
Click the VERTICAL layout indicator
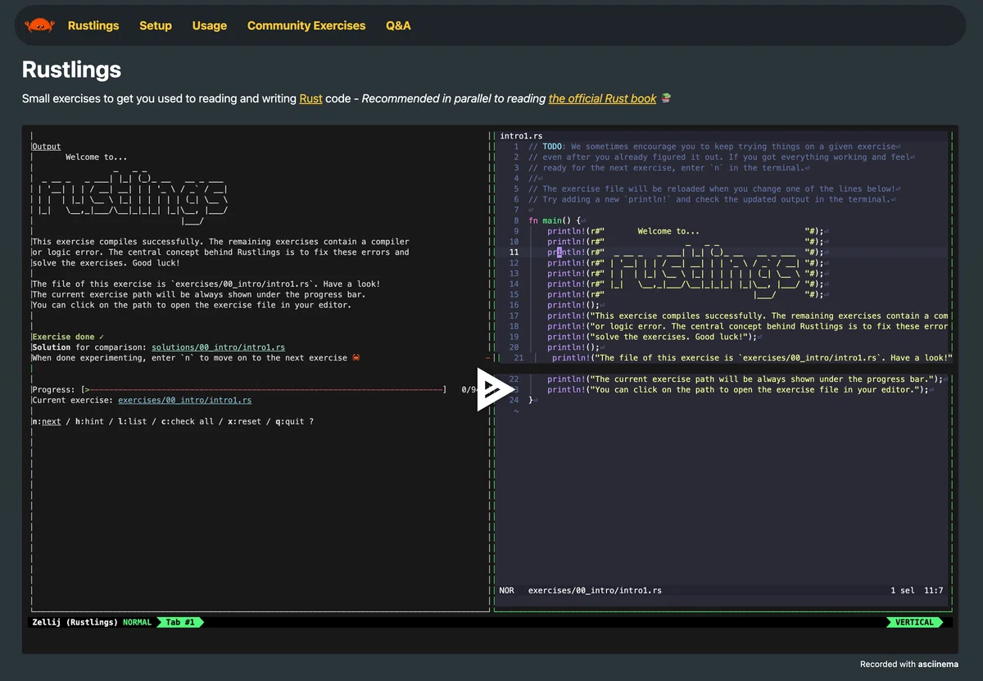pyautogui.click(x=914, y=622)
